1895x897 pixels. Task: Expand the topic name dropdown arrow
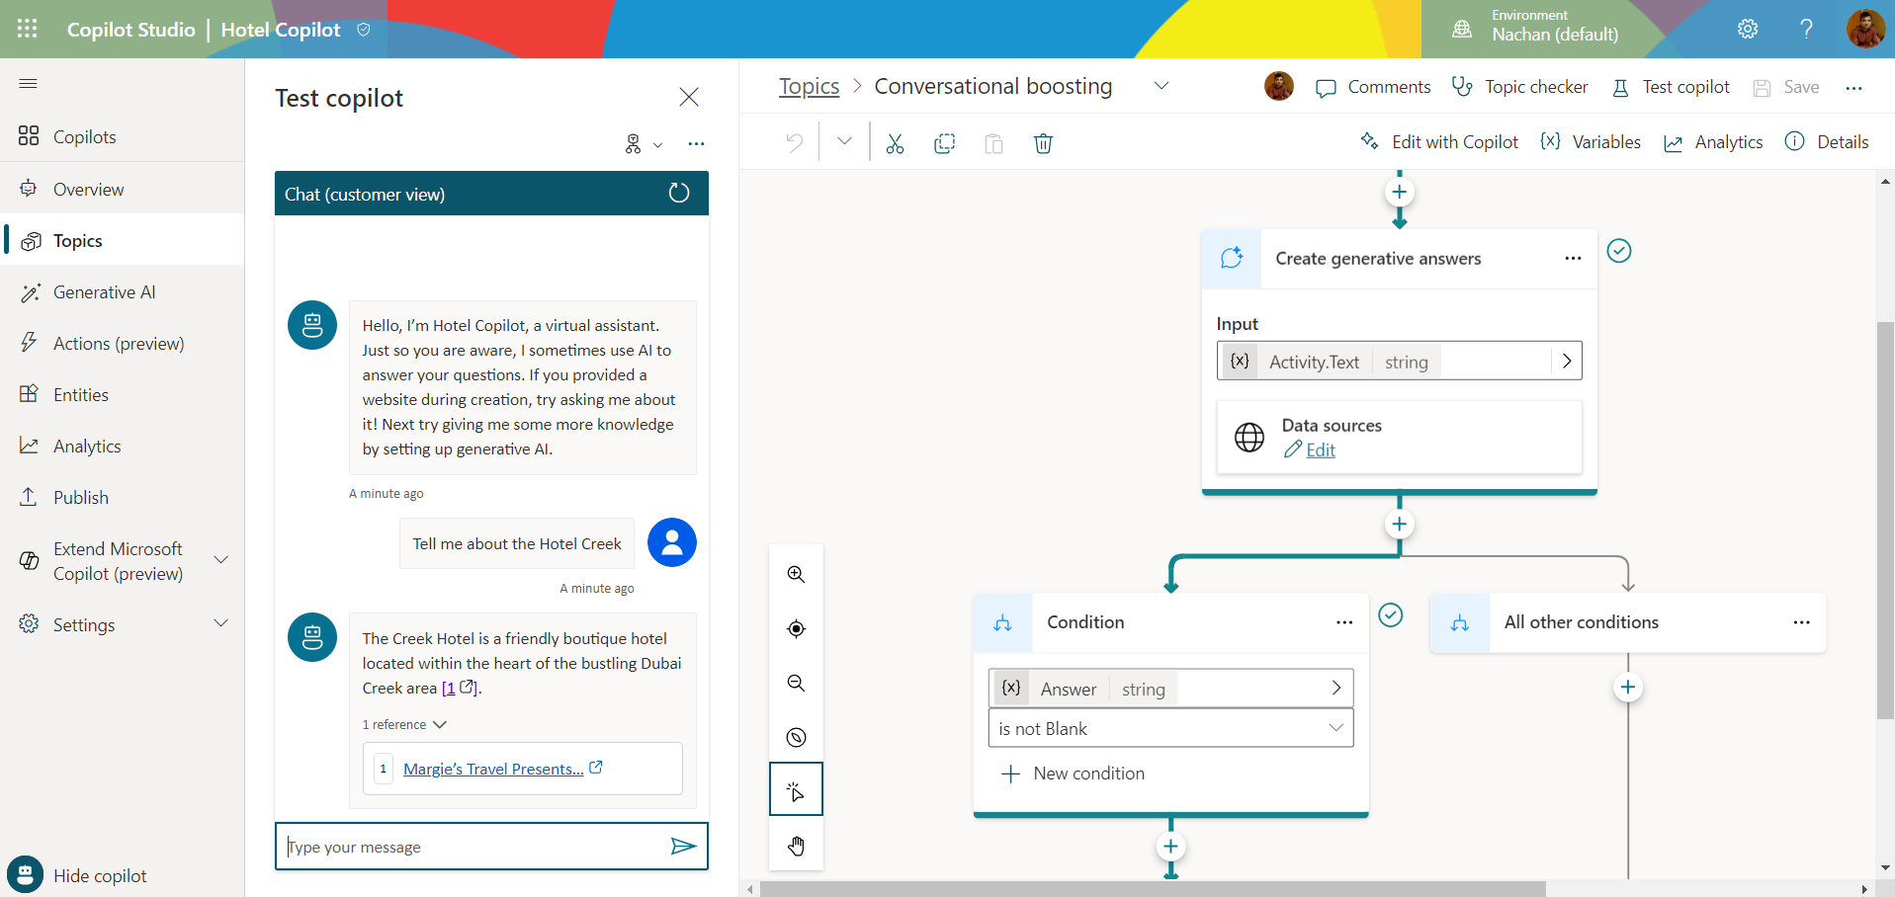[x=1162, y=86]
